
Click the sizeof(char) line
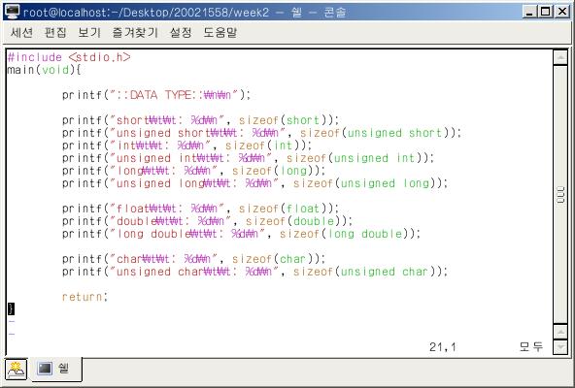(x=193, y=259)
